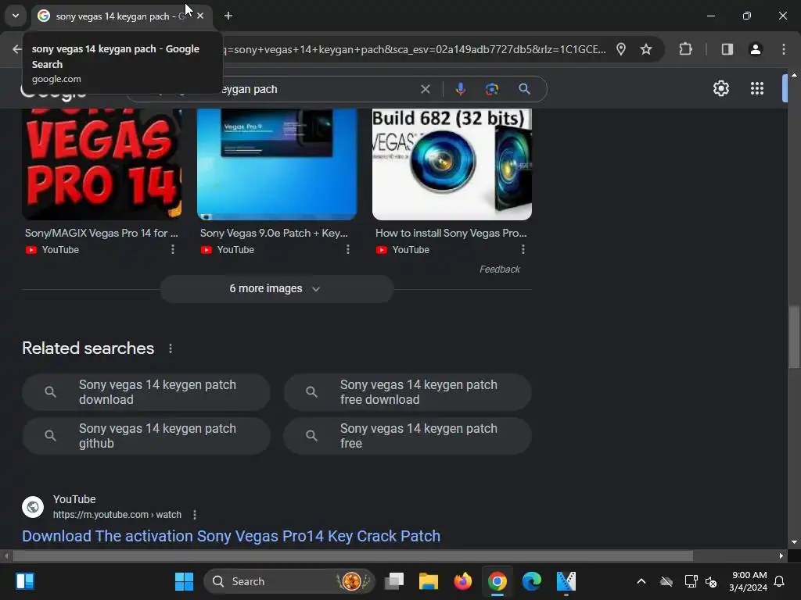Open Windows widgets panel icon

(25, 581)
